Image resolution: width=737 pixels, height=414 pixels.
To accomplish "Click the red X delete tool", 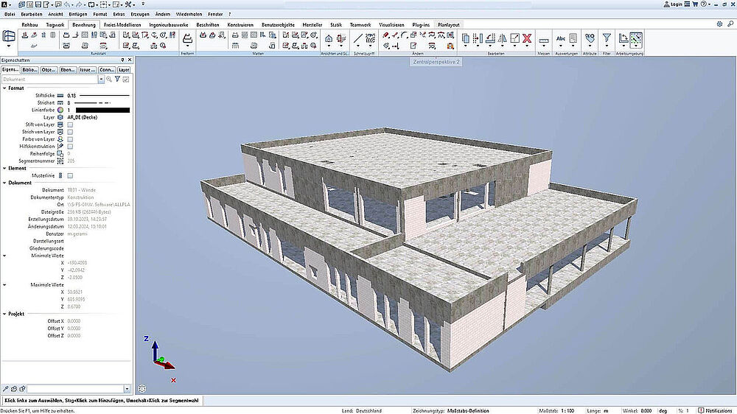I will (x=527, y=38).
